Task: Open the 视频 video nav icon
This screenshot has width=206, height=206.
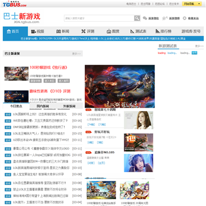Action: tap(34, 31)
